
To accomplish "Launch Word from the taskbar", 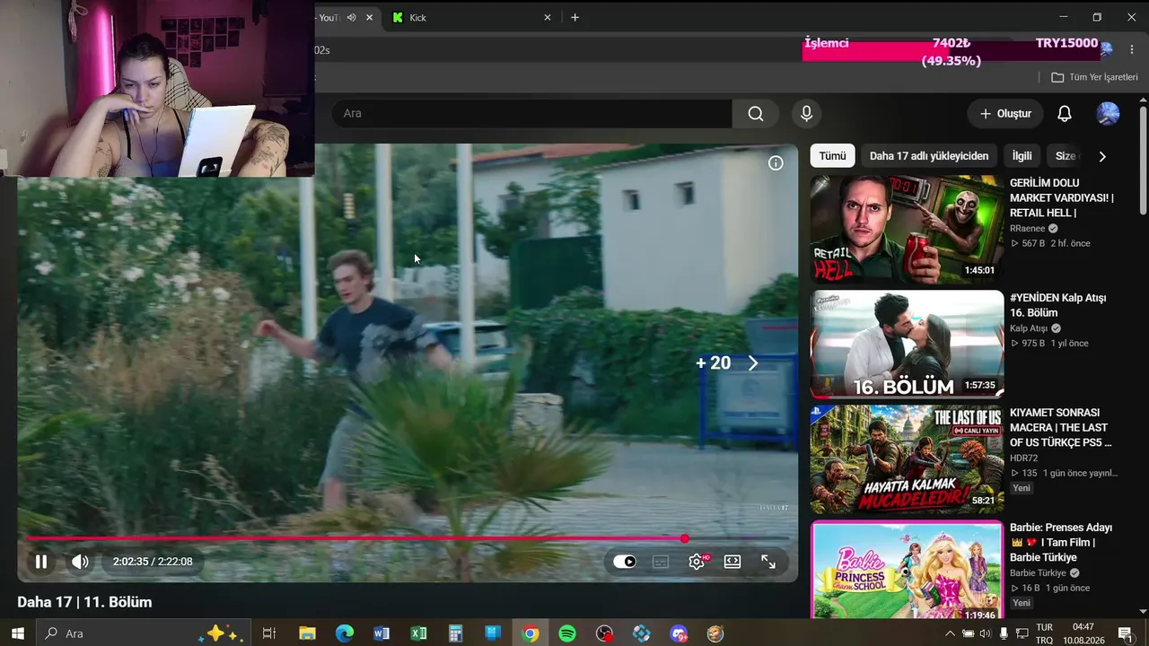I will (382, 633).
